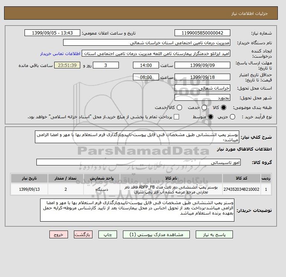Image resolution: width=286 pixels, height=277 pixels.
Task: Click the buyer organization name field
Action: point(147,42)
